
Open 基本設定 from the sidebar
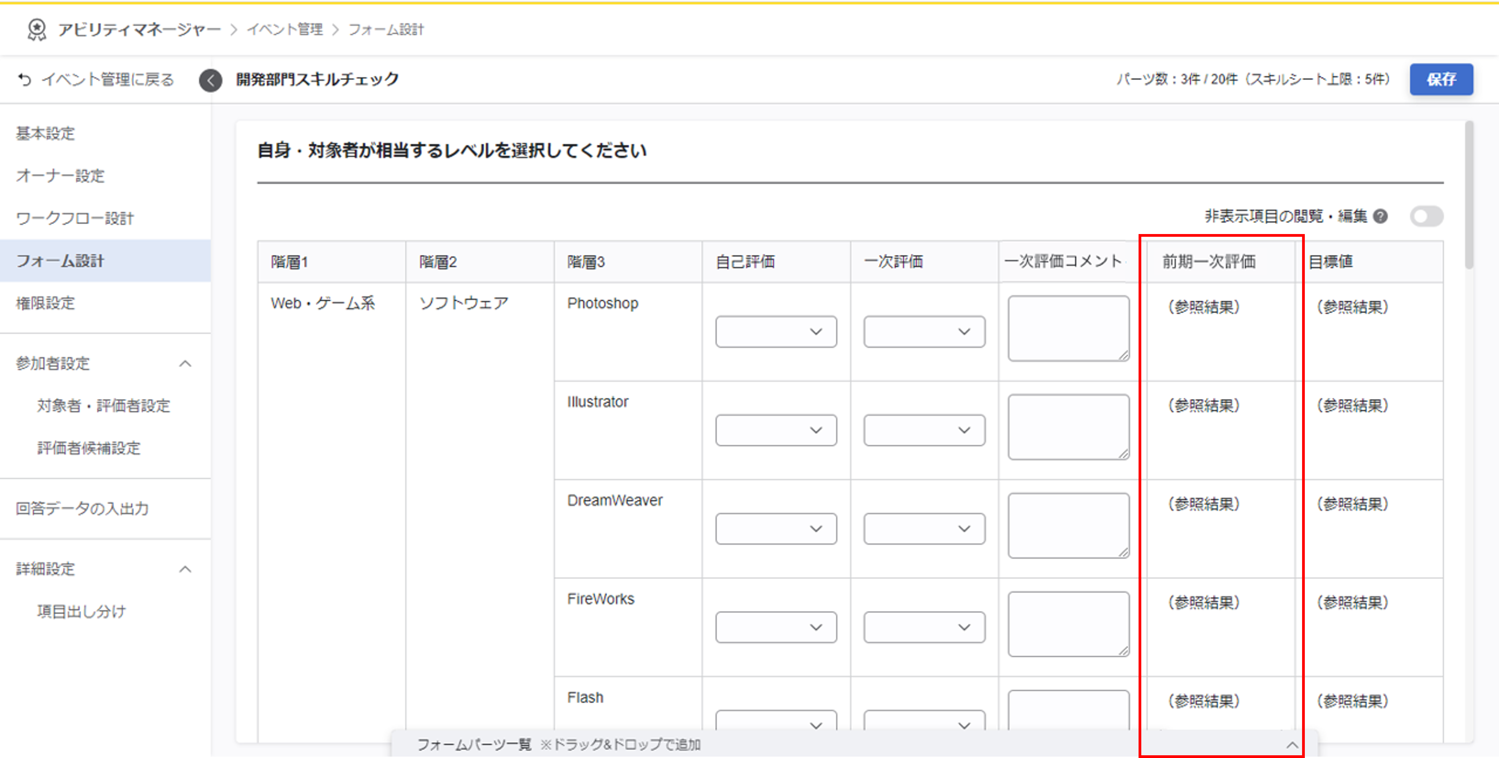click(45, 133)
